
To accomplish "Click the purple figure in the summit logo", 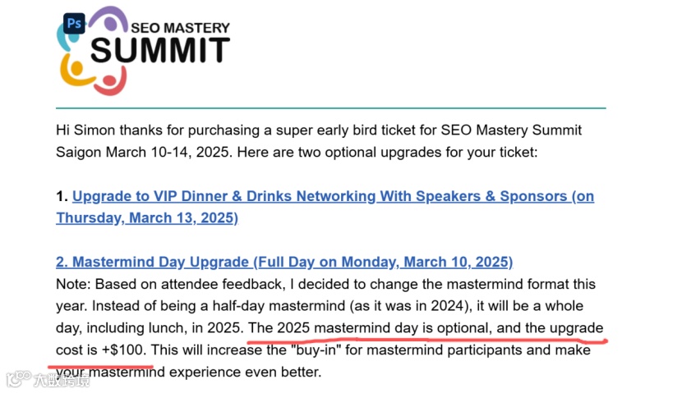I will click(x=109, y=20).
